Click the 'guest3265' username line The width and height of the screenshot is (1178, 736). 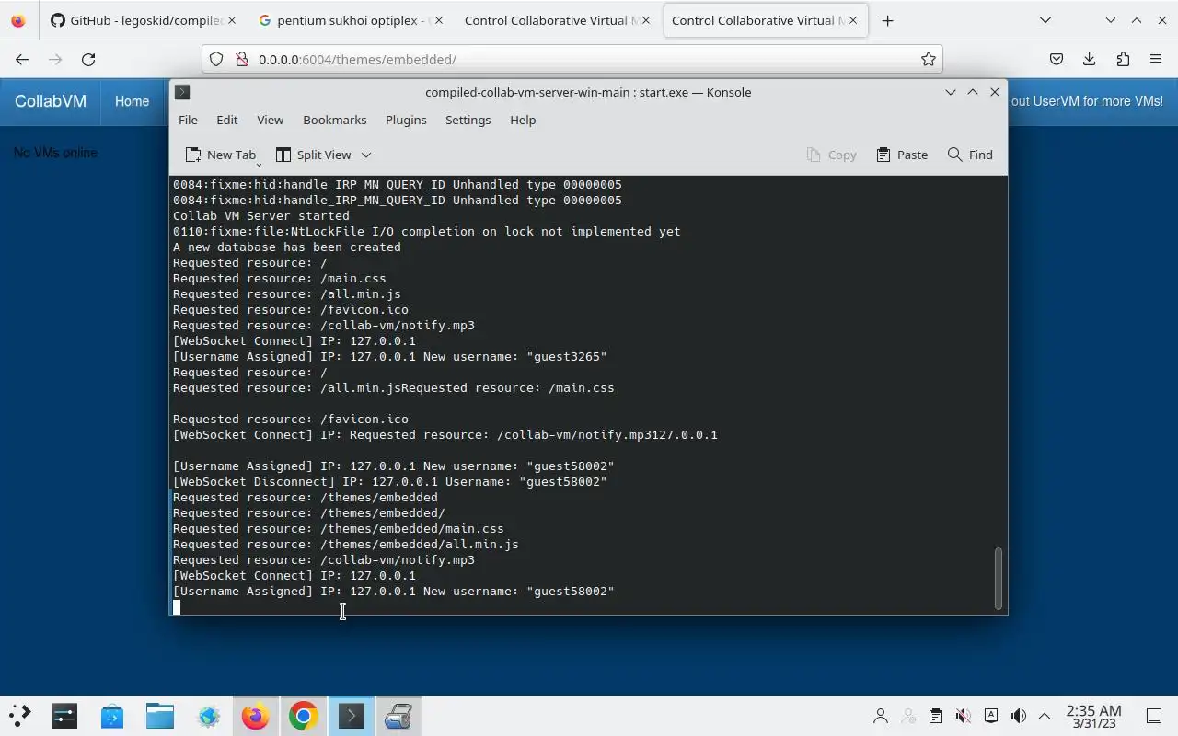pos(390,356)
